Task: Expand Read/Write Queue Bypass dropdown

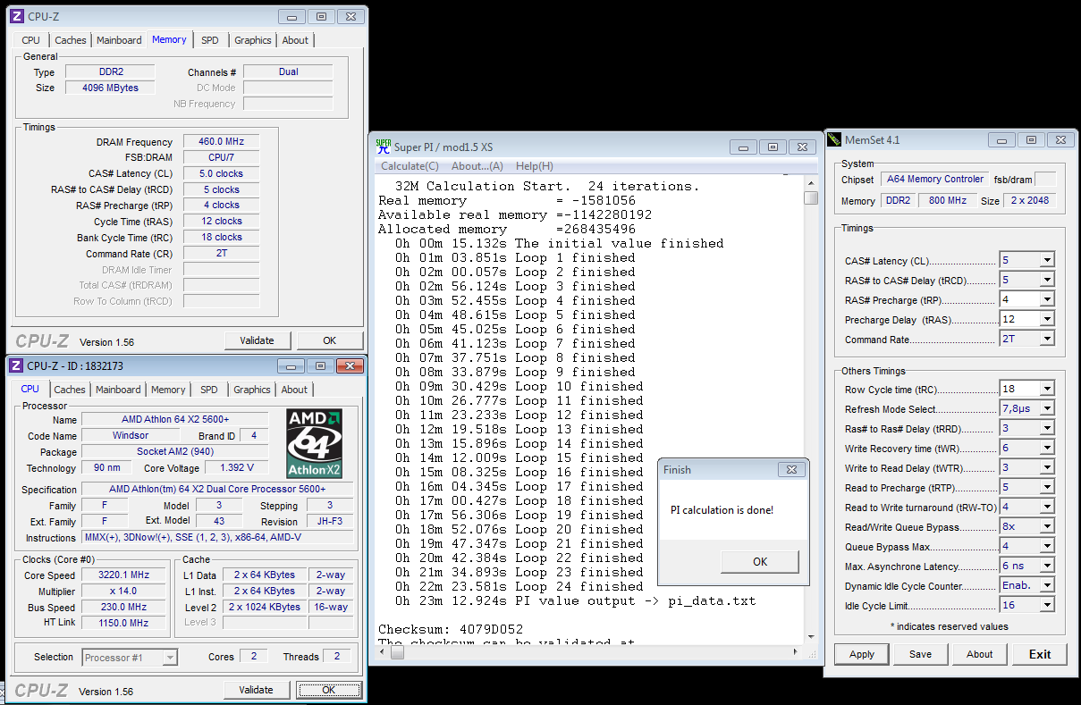Action: pos(1046,526)
